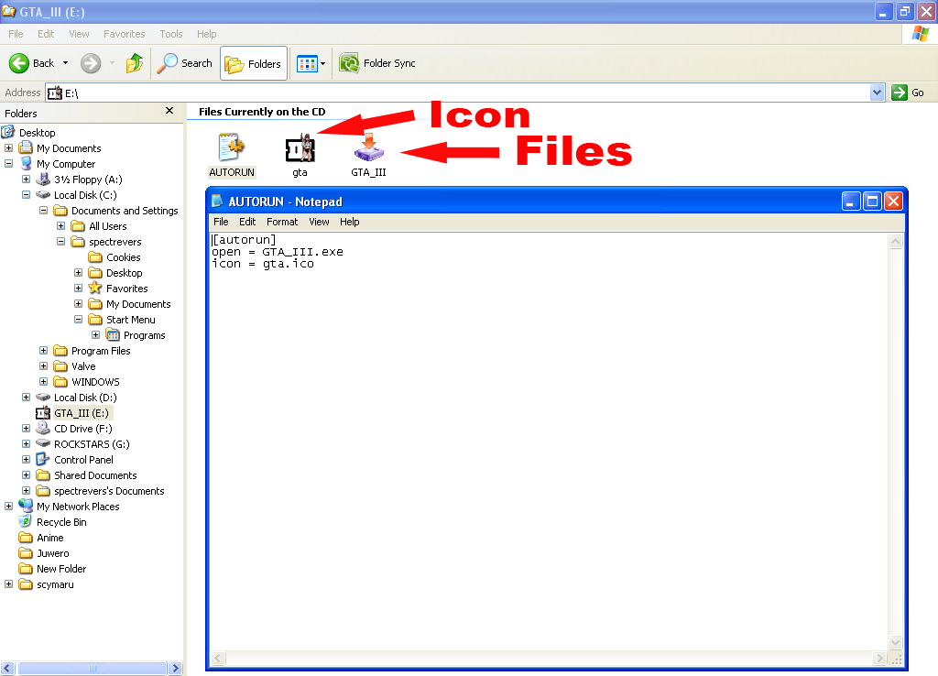Close the Folders side pane
Image resolution: width=938 pixels, height=676 pixels.
169,111
